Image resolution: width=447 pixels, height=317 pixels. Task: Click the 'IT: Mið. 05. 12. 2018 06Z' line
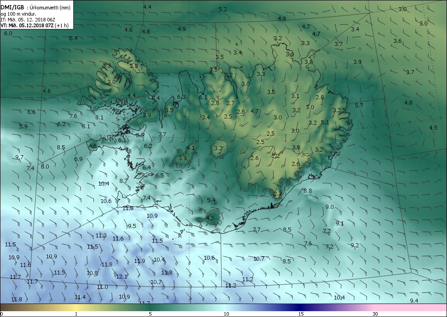[x=28, y=20]
